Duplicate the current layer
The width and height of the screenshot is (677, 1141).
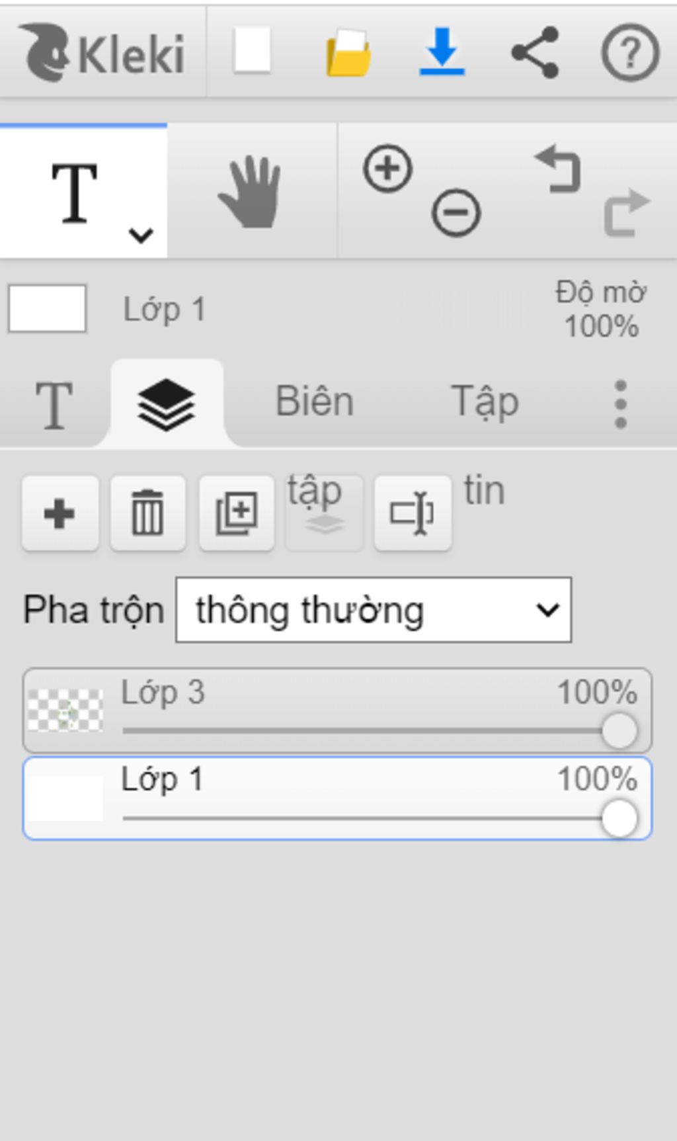point(237,513)
